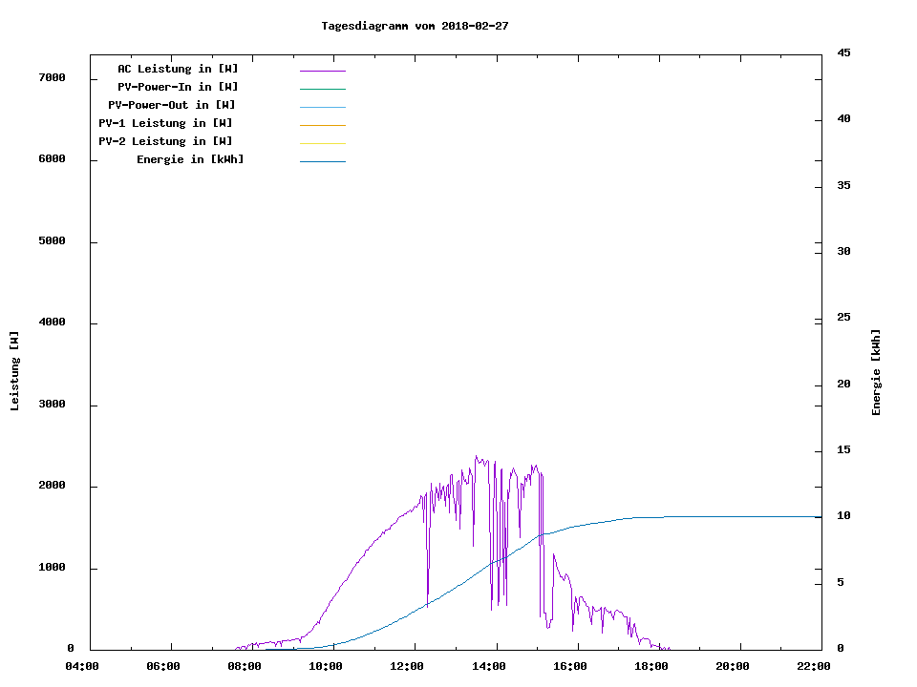The image size is (917, 687).
Task: Select the 'AC Leistung in [W]' legend label
Action: pos(178,69)
